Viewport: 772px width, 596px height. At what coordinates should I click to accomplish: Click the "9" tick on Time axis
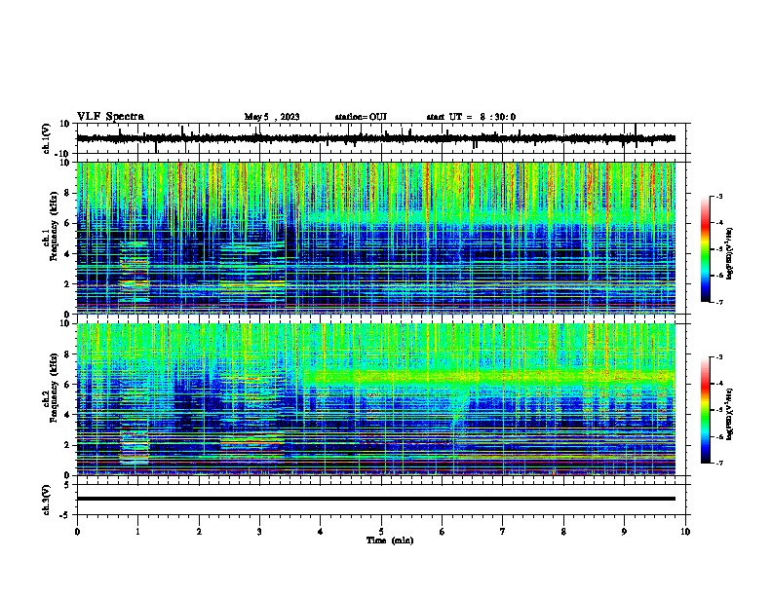tap(624, 532)
